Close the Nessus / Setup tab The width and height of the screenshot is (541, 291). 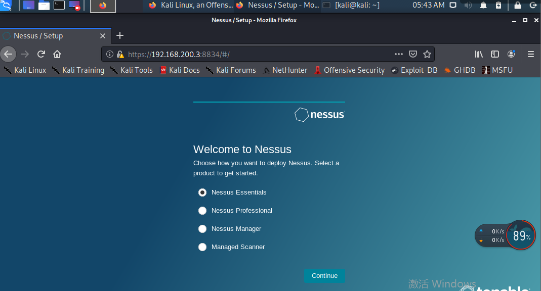tap(102, 36)
